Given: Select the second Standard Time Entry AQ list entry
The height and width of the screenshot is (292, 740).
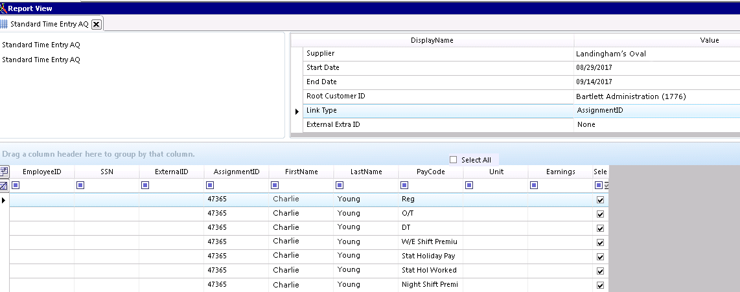Looking at the screenshot, I should tap(41, 60).
